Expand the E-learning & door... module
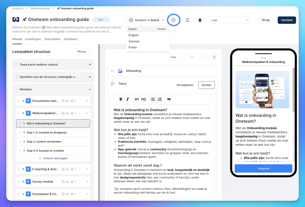305x207 pixels. click(x=87, y=169)
